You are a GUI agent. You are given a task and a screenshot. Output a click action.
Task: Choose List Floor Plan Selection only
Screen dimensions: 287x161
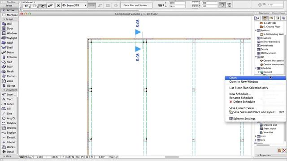coord(255,88)
